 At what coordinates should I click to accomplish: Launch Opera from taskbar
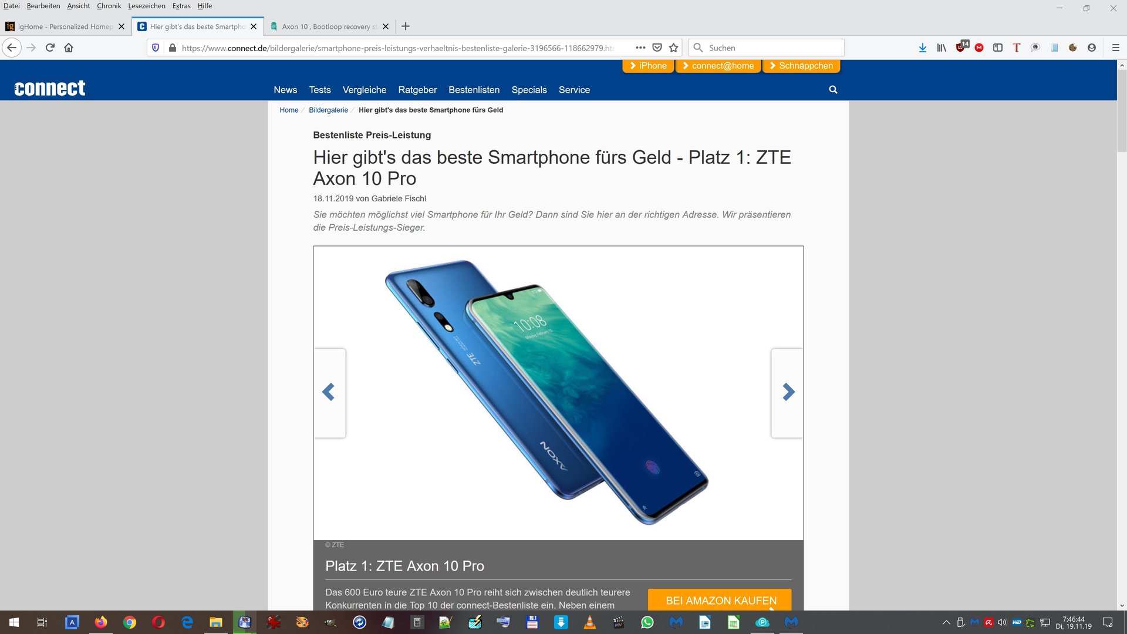pyautogui.click(x=158, y=622)
